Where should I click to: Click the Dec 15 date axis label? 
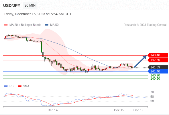(x=119, y=110)
